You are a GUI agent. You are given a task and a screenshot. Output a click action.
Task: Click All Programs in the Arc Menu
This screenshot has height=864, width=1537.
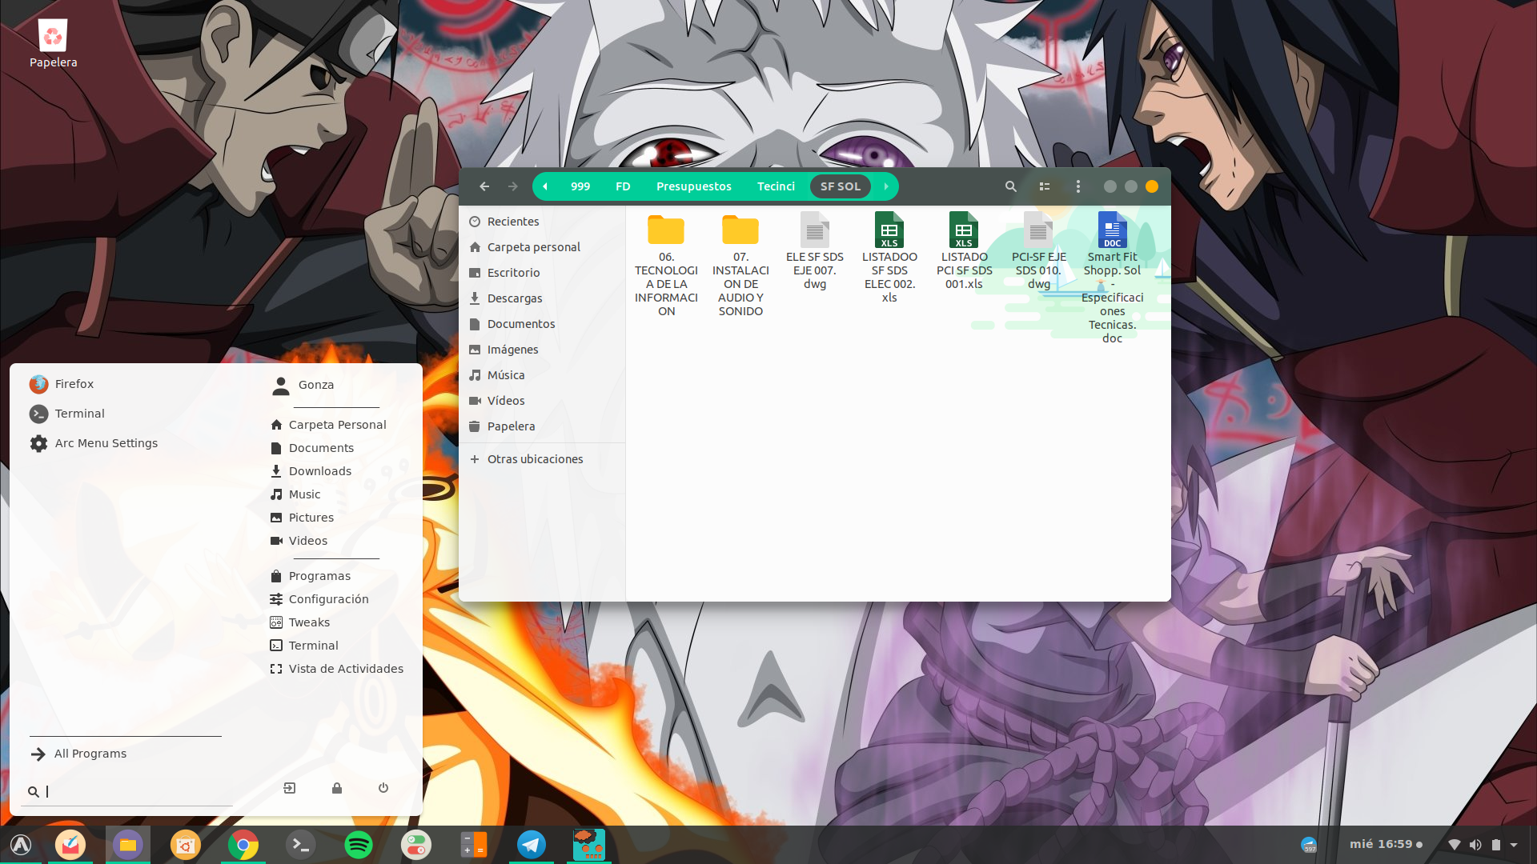tap(90, 754)
